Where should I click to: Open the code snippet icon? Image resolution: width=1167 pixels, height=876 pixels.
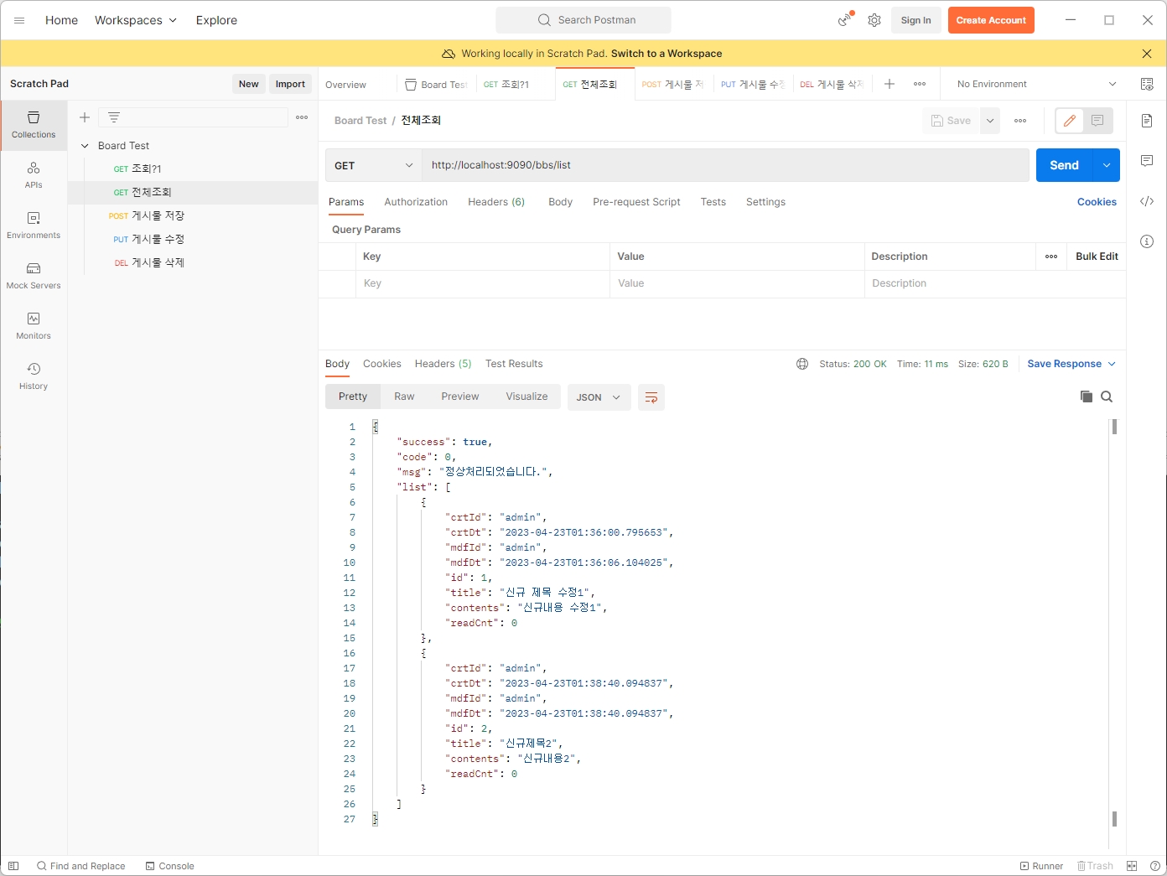pos(1147,201)
